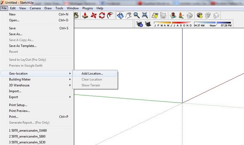Activate the Pan hand tool

click(128, 16)
